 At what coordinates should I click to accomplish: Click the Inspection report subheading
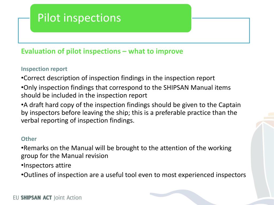coord(44,69)
